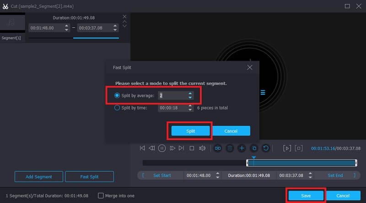Image resolution: width=366 pixels, height=203 pixels.
Task: Select the Split by time option
Action: (x=118, y=108)
